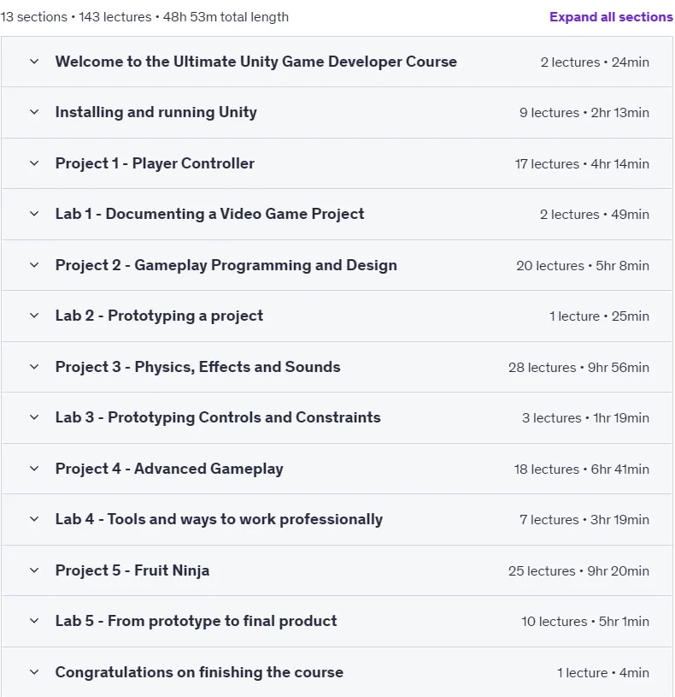The height and width of the screenshot is (697, 675).
Task: Click 18 lectures 6hr 41min row info
Action: pyautogui.click(x=581, y=469)
